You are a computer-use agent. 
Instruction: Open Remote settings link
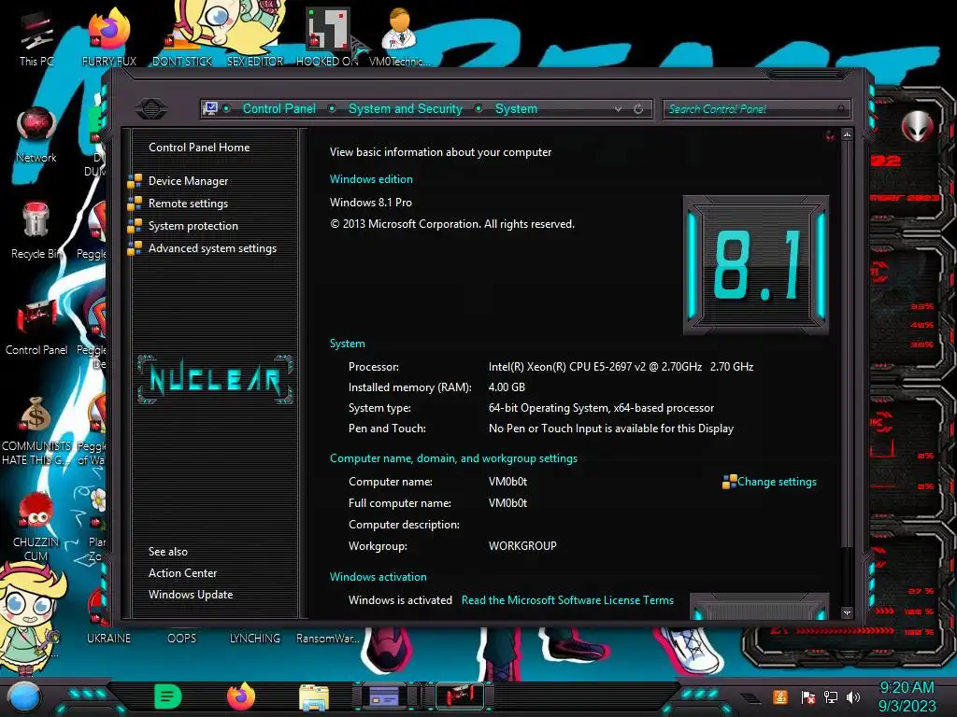[x=188, y=204]
